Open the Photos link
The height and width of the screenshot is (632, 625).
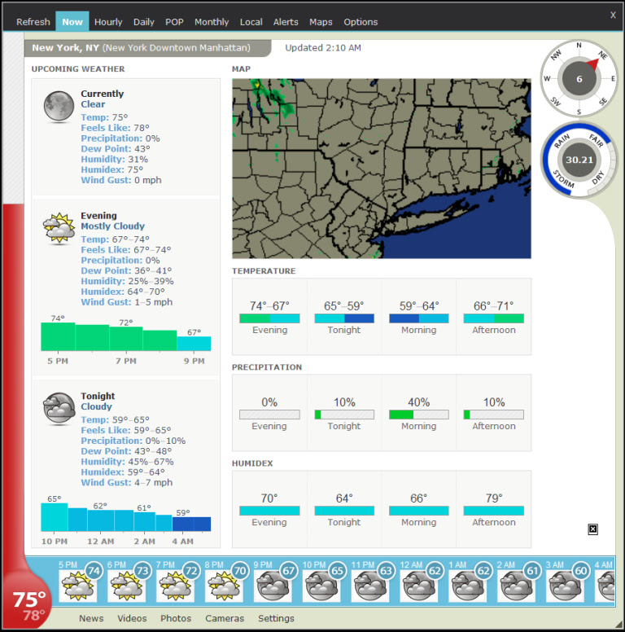click(176, 618)
